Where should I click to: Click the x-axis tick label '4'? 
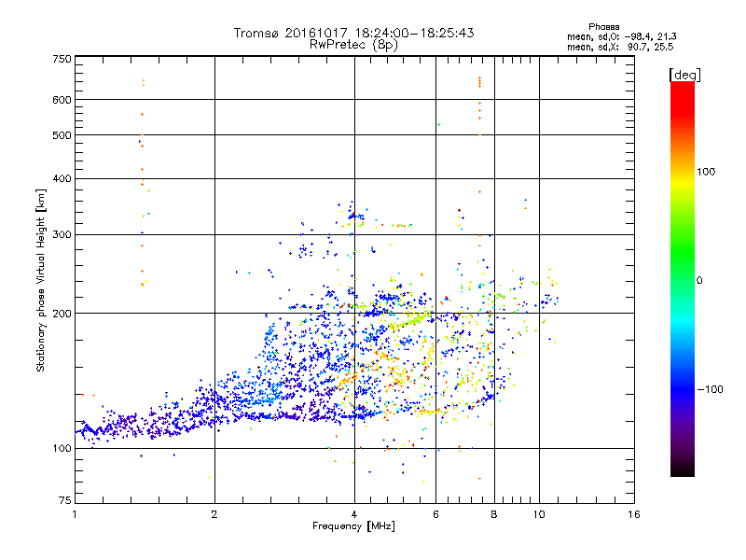(x=354, y=514)
